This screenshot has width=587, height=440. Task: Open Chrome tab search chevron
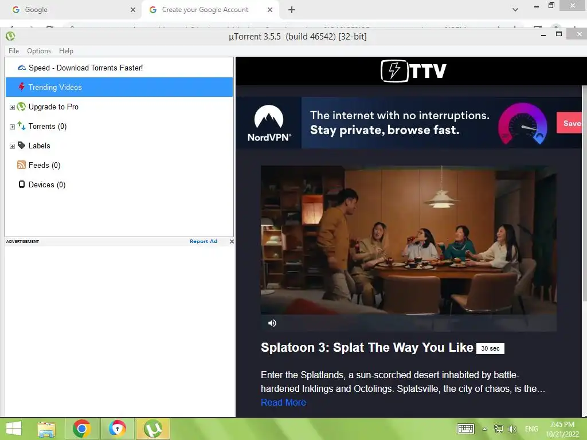click(x=515, y=10)
